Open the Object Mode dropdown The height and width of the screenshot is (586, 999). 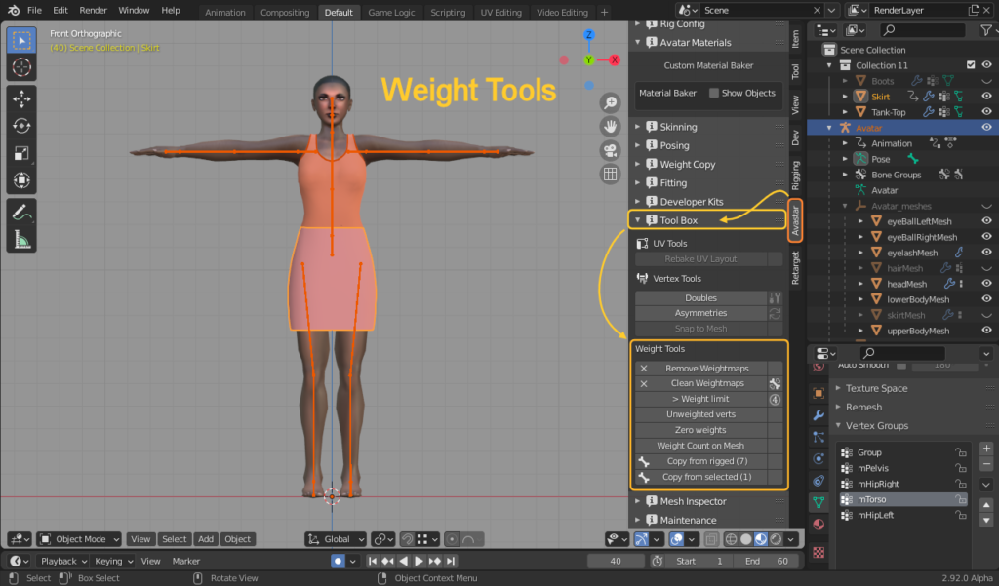pyautogui.click(x=78, y=538)
